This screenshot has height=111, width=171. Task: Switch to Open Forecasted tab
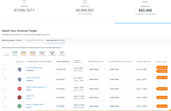(12, 40)
